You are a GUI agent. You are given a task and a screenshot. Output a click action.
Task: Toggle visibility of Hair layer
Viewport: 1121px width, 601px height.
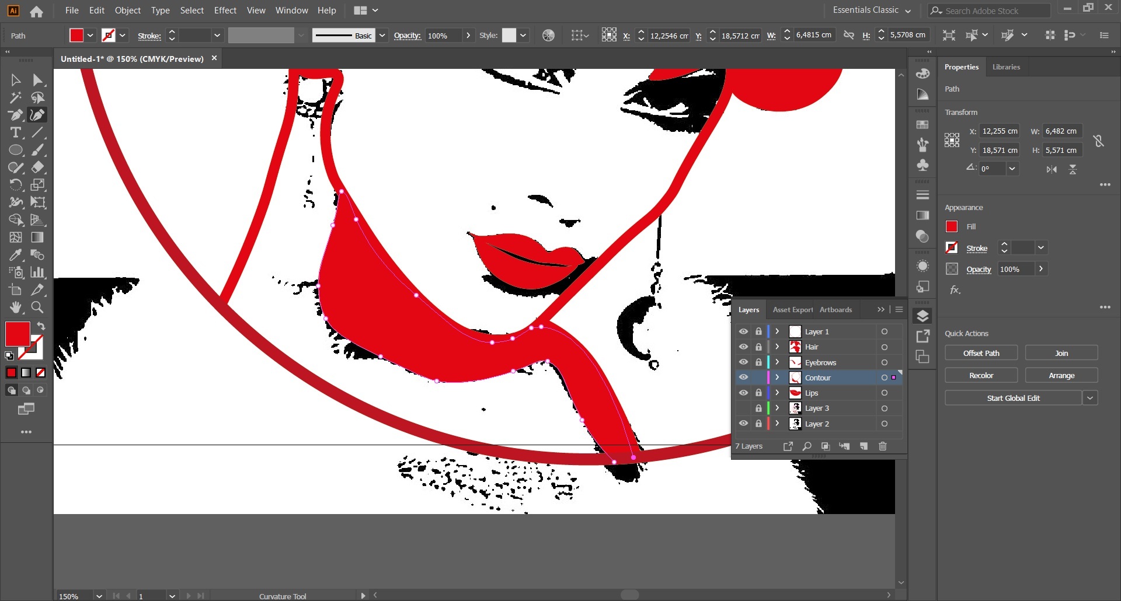743,347
